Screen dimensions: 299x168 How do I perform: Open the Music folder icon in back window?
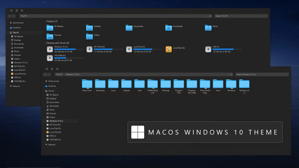pos(208,28)
